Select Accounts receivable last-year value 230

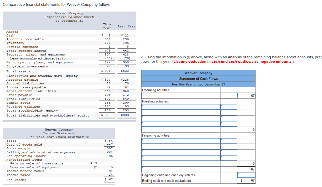[x=126, y=39]
